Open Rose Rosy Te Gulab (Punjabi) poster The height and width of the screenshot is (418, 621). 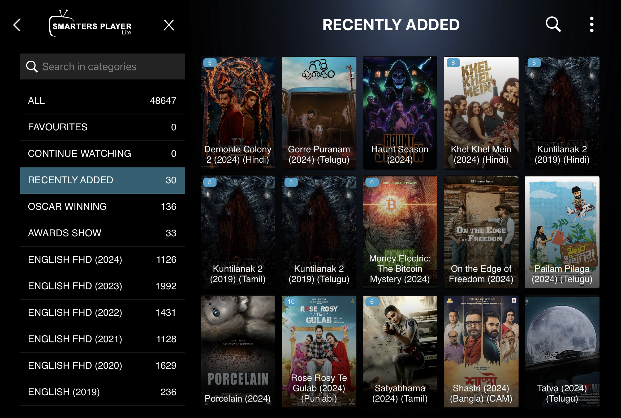319,351
